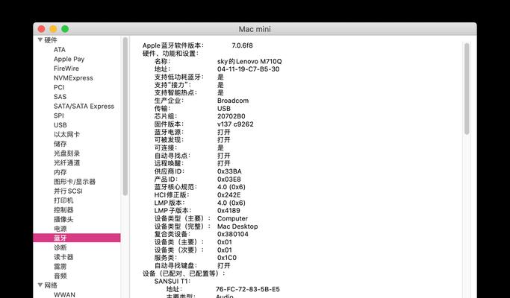Image resolution: width=510 pixels, height=298 pixels.
Task: Click the LMP subversion value 0x4189
Action: pos(228,210)
